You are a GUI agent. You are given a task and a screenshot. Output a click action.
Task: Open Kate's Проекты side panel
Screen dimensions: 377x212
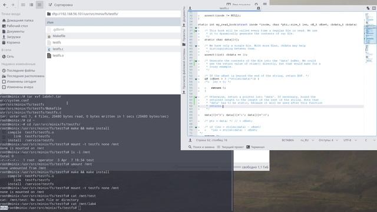click(x=184, y=37)
